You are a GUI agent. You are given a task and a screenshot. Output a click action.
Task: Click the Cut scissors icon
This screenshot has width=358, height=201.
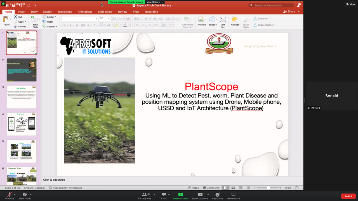pos(16,17)
